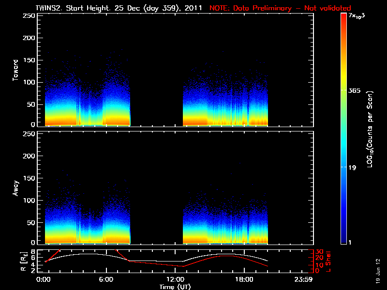The width and height of the screenshot is (387, 290).
Task: Click the 0:00 time axis label
Action: pyautogui.click(x=44, y=279)
